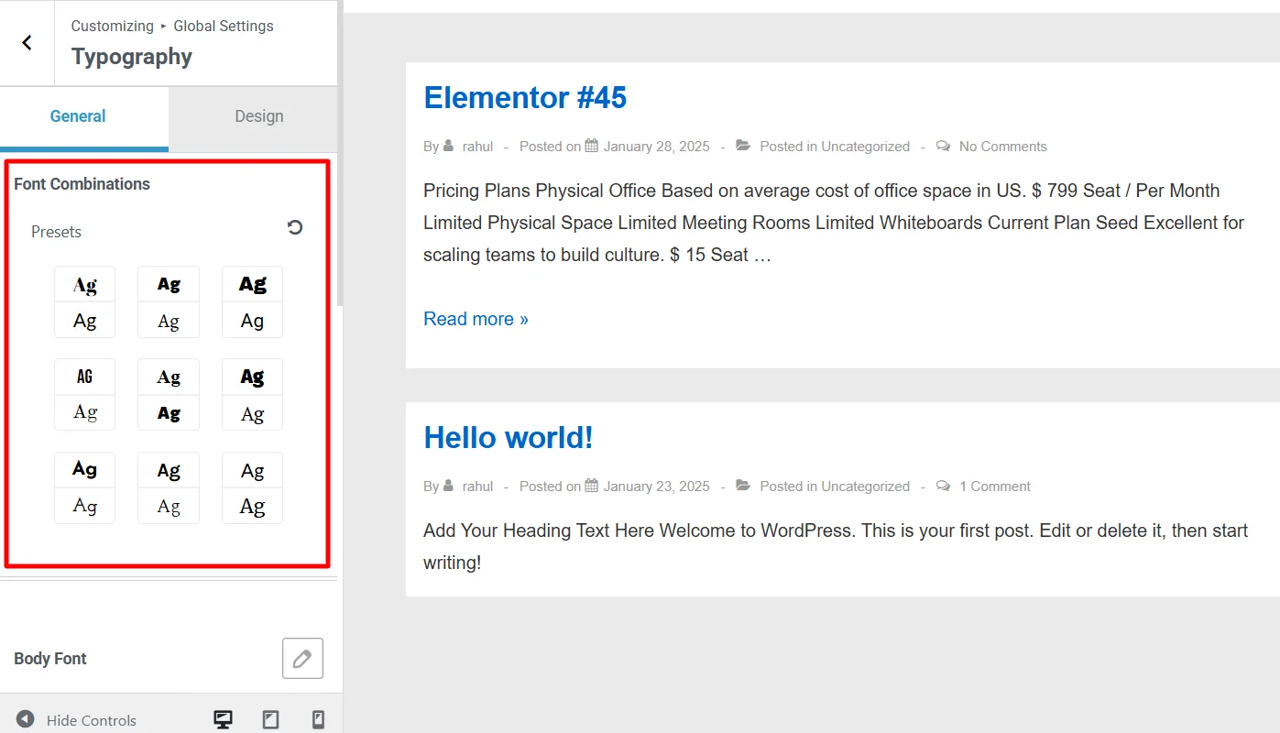The image size is (1280, 733).
Task: Select middle font preset in top row
Action: pyautogui.click(x=169, y=302)
